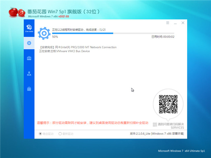The height and width of the screenshot is (158, 211).
Task: Close the driver installer window
Action: pyautogui.click(x=183, y=23)
